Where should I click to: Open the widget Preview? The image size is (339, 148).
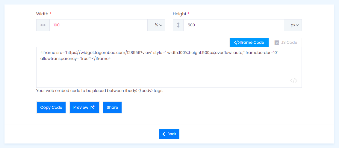coord(84,107)
